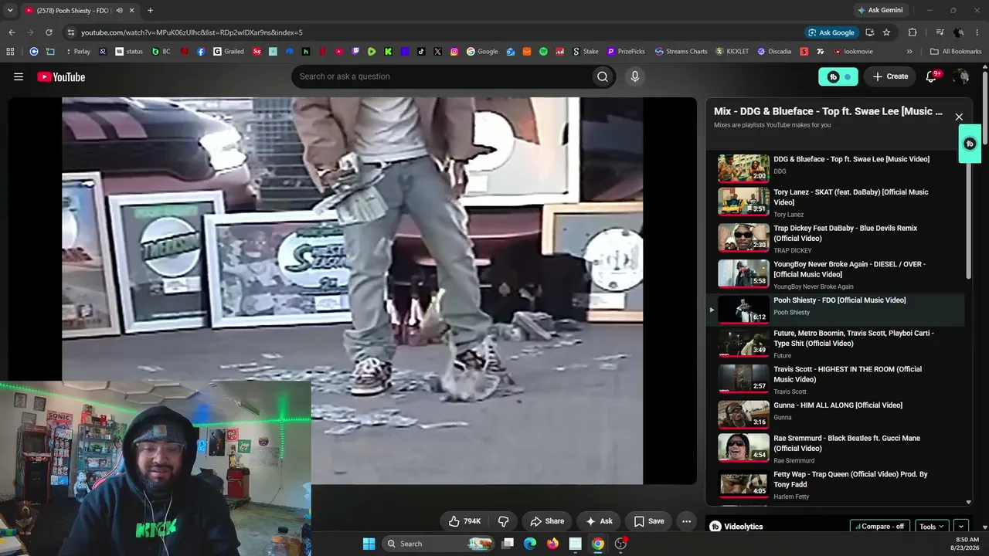
Task: Launch Firefox from the taskbar
Action: pyautogui.click(x=552, y=544)
